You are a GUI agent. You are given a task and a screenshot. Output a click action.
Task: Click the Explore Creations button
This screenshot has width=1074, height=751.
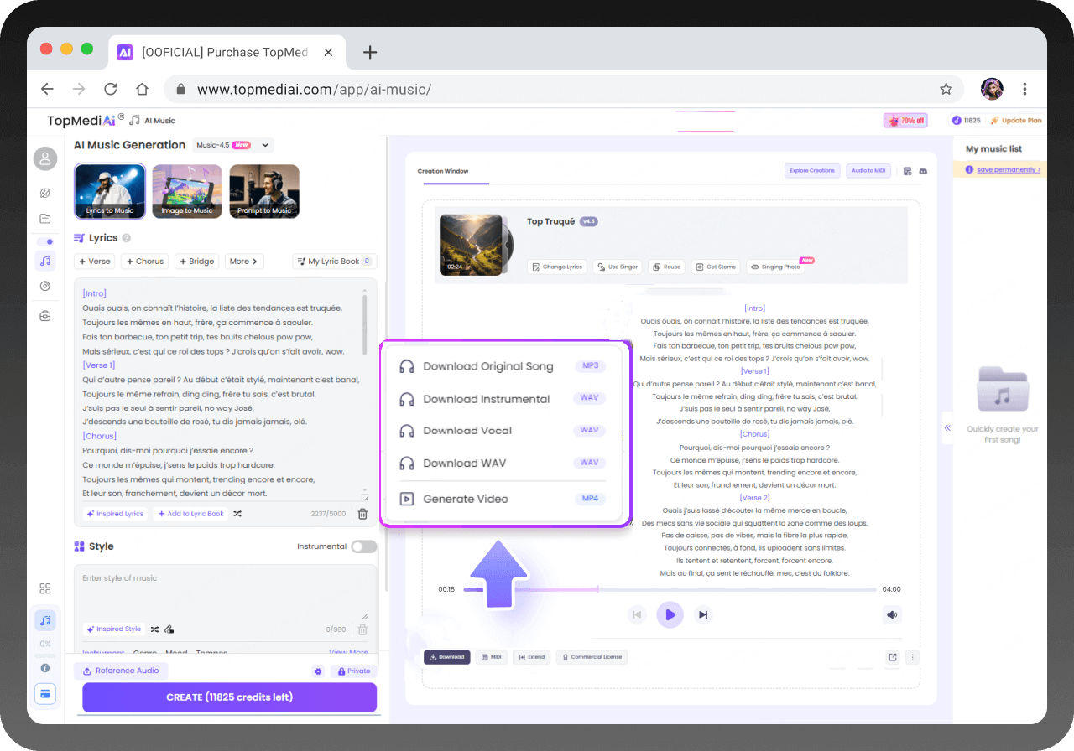click(x=811, y=171)
